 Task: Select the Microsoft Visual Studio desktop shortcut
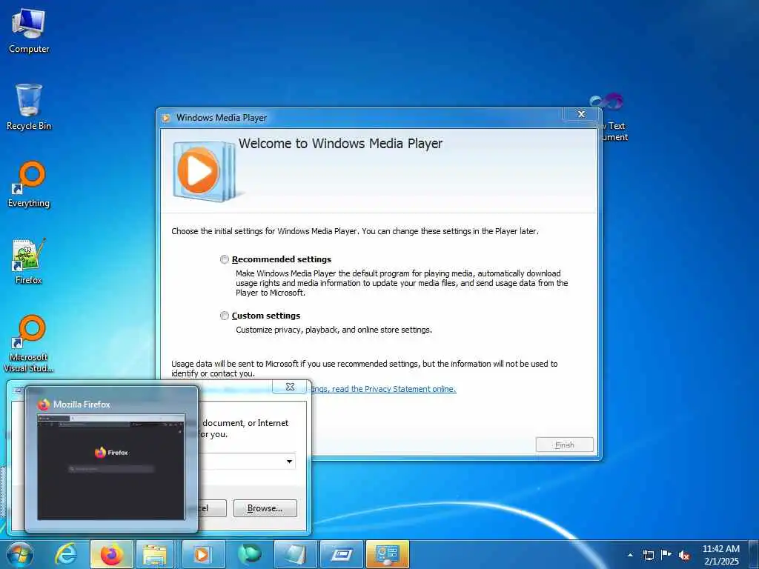pyautogui.click(x=29, y=344)
